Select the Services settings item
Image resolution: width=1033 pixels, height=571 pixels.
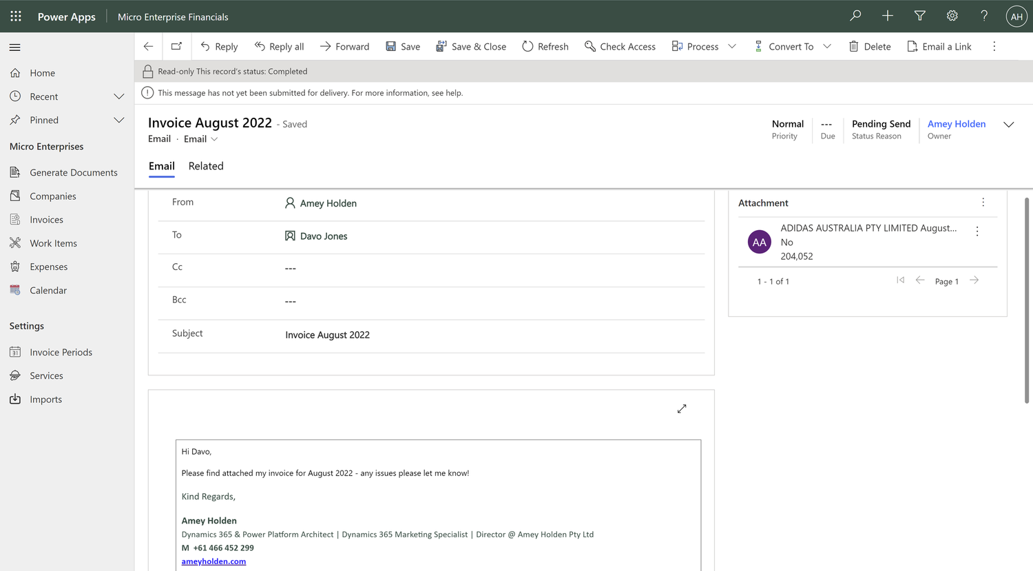[x=48, y=375]
